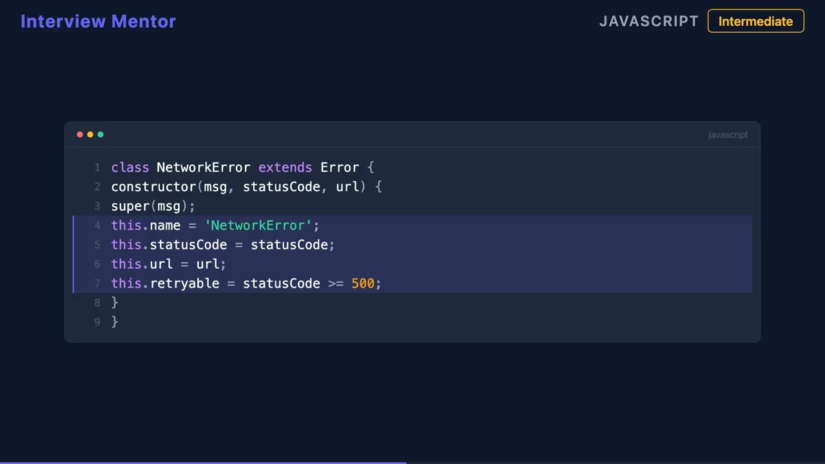Click the extends keyword in line 1

click(x=285, y=168)
